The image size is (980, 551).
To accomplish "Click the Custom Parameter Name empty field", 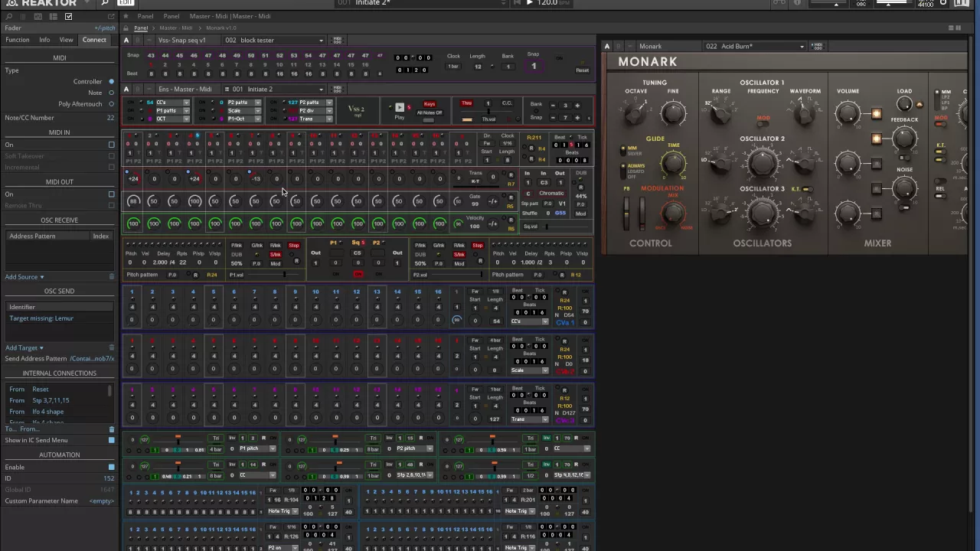I will pos(101,501).
